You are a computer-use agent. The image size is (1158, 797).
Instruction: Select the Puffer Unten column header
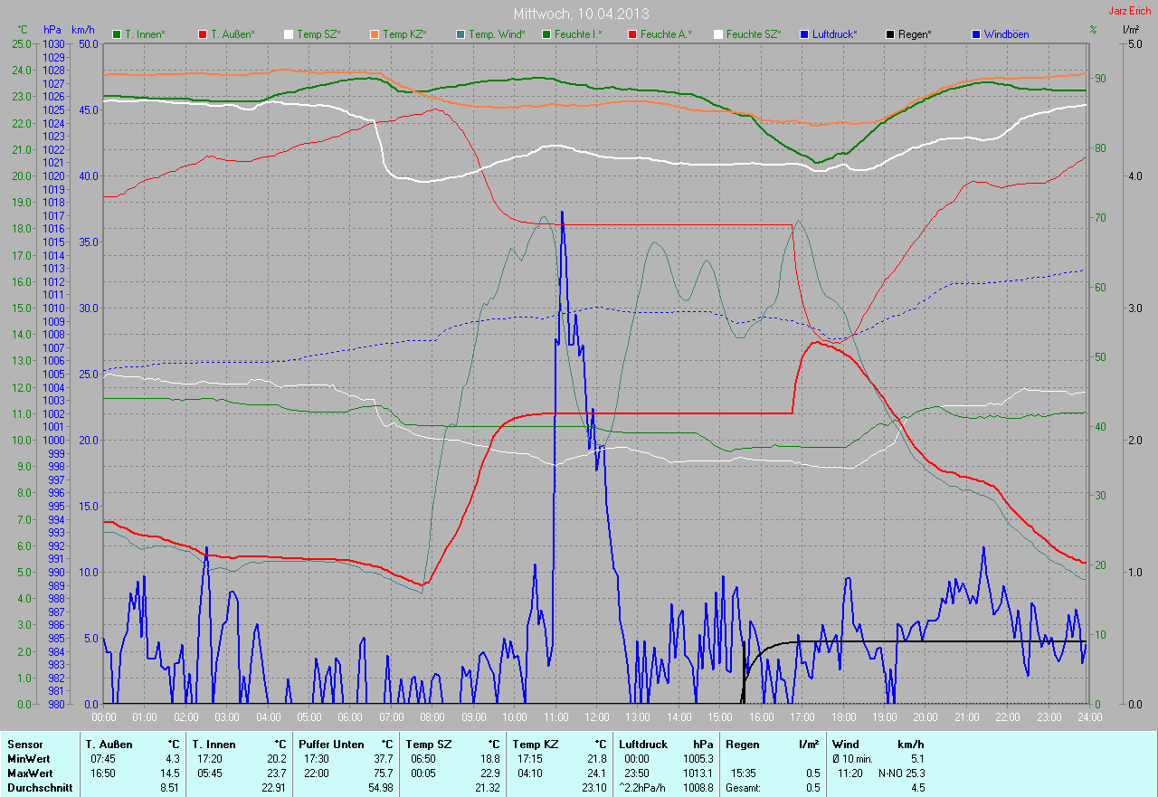pos(328,744)
